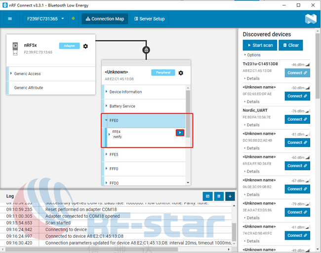Select the Connection Map tab

[x=104, y=19]
